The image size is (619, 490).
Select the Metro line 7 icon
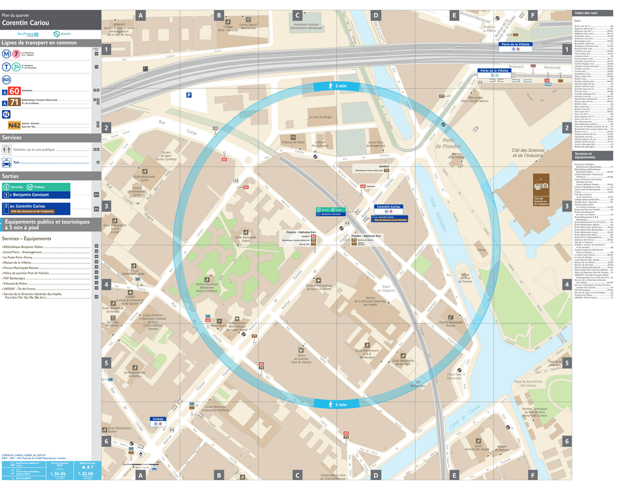(16, 53)
